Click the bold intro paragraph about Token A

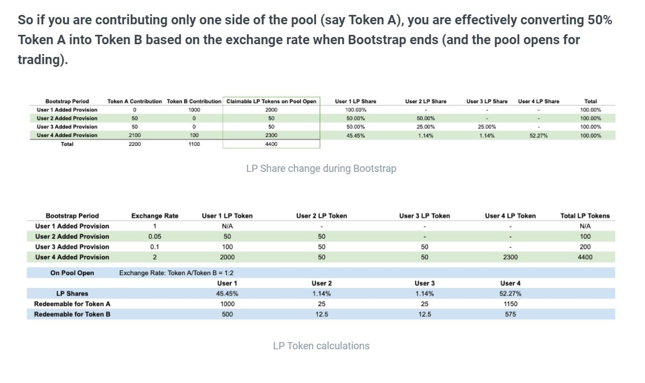[315, 40]
